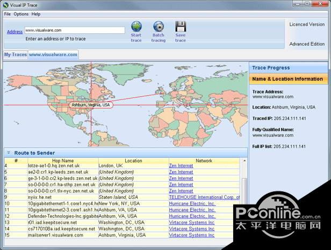Open Zen Internet link for hop 6
Image resolution: width=331 pixels, height=250 pixels.
click(181, 178)
